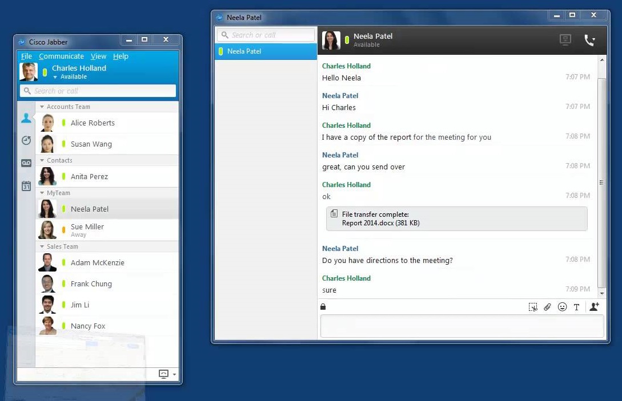622x401 pixels.
Task: Click the search field in chat window
Action: point(266,35)
